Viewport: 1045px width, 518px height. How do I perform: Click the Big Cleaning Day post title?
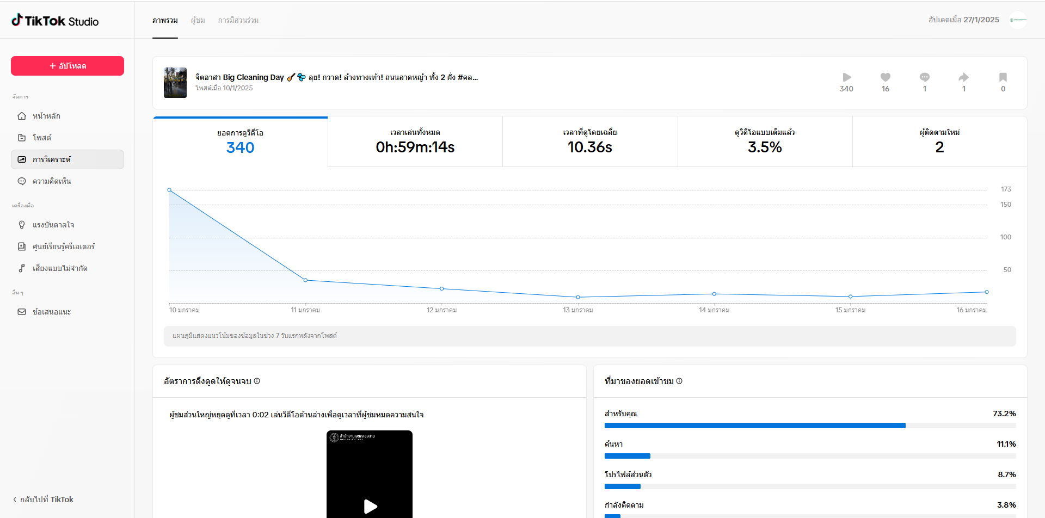click(x=336, y=77)
